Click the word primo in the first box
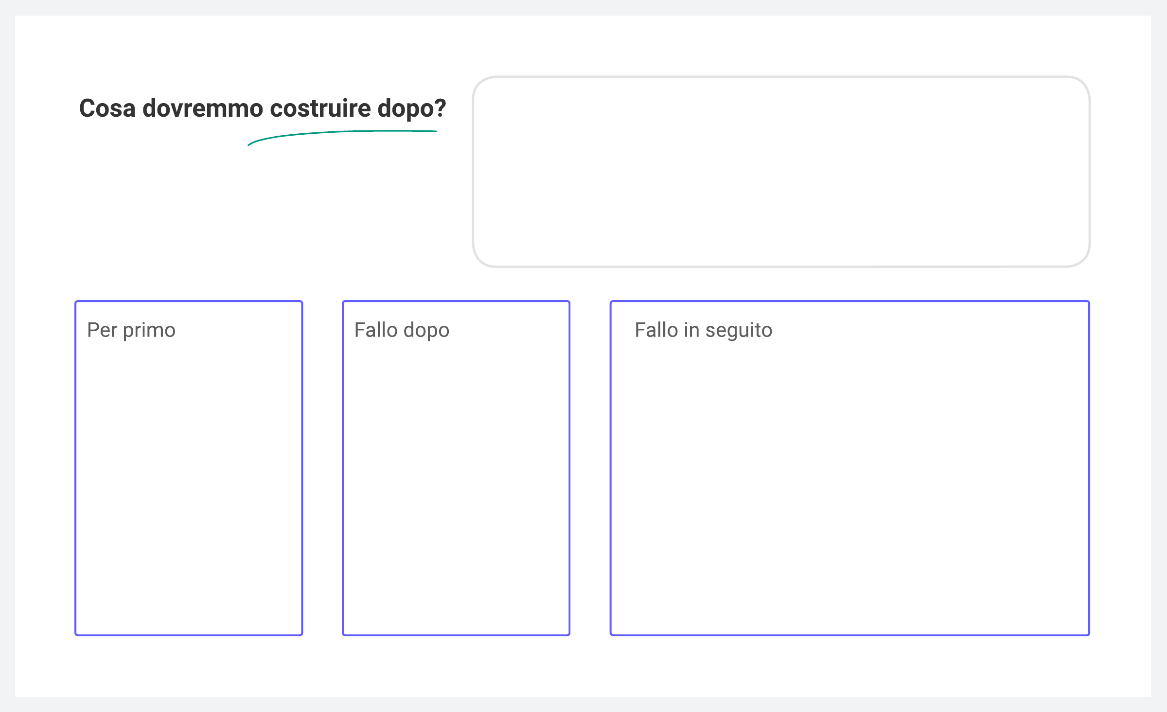Image resolution: width=1167 pixels, height=712 pixels. [149, 330]
